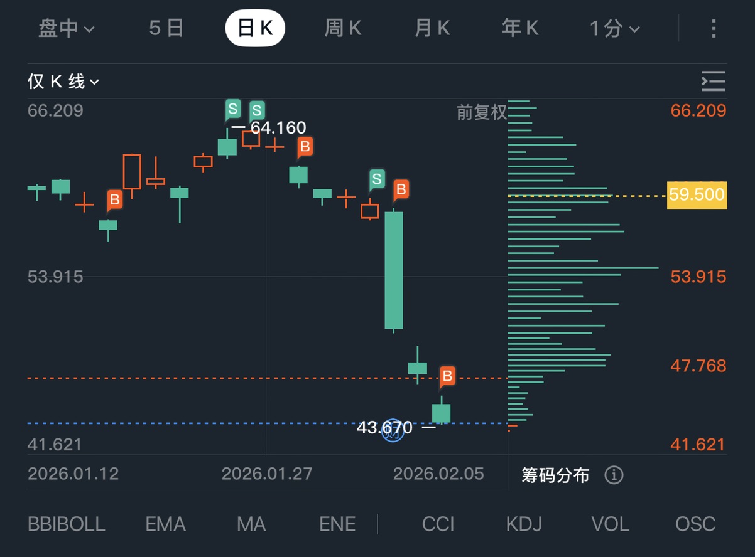
Task: Click the first green S sell marker
Action: tap(233, 110)
